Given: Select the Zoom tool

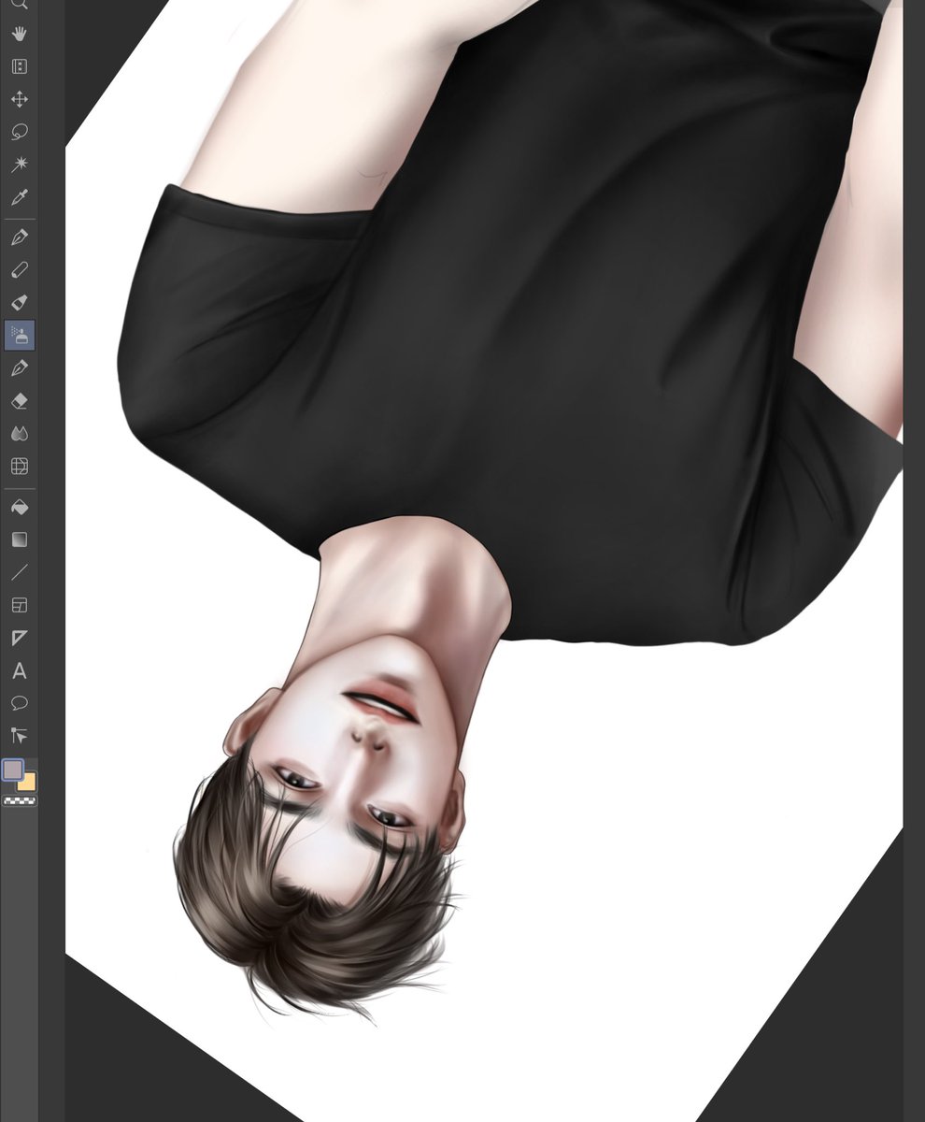Looking at the screenshot, I should pos(19,5).
